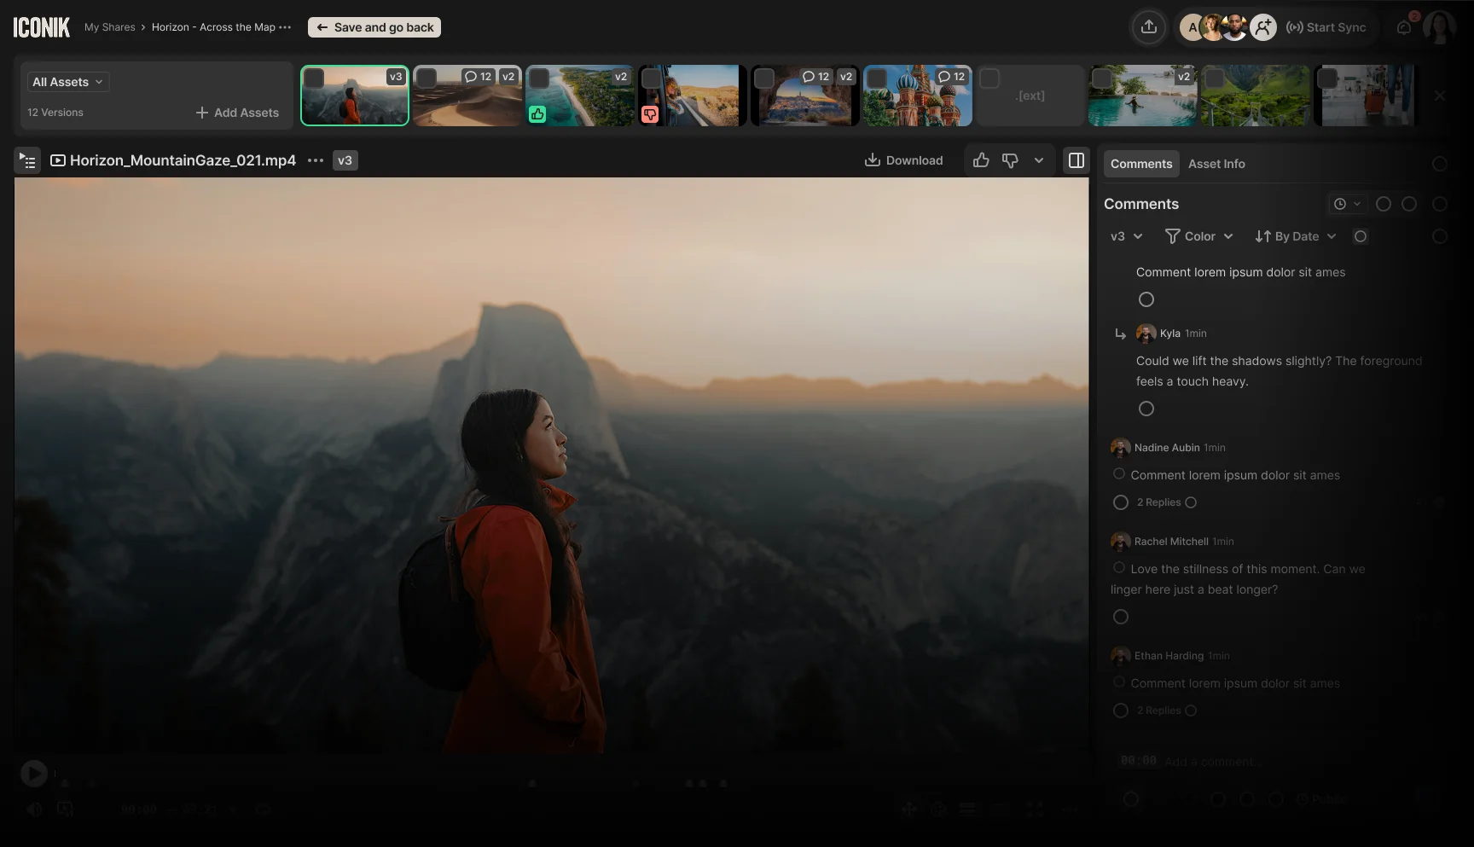Navigate to My Shares breadcrumb

click(109, 26)
